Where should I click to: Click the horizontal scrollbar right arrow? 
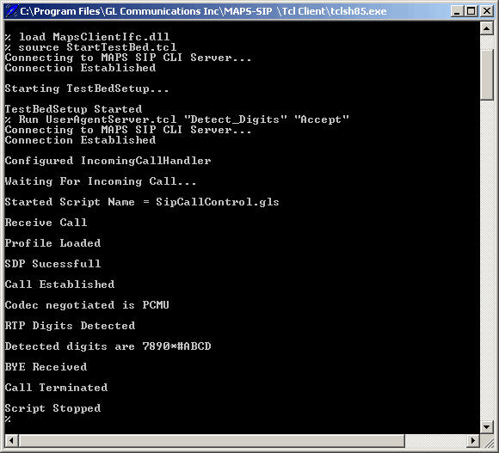coord(473,440)
